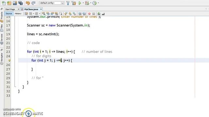Screen dimensions: 209x117
Task: Click line number 19 in gutter
Action: pyautogui.click(x=8, y=34)
